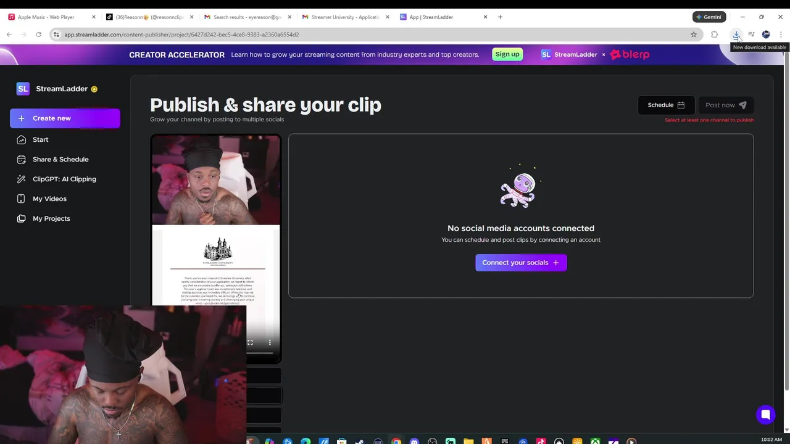The height and width of the screenshot is (444, 790).
Task: Click the address bar URL
Action: pyautogui.click(x=181, y=35)
